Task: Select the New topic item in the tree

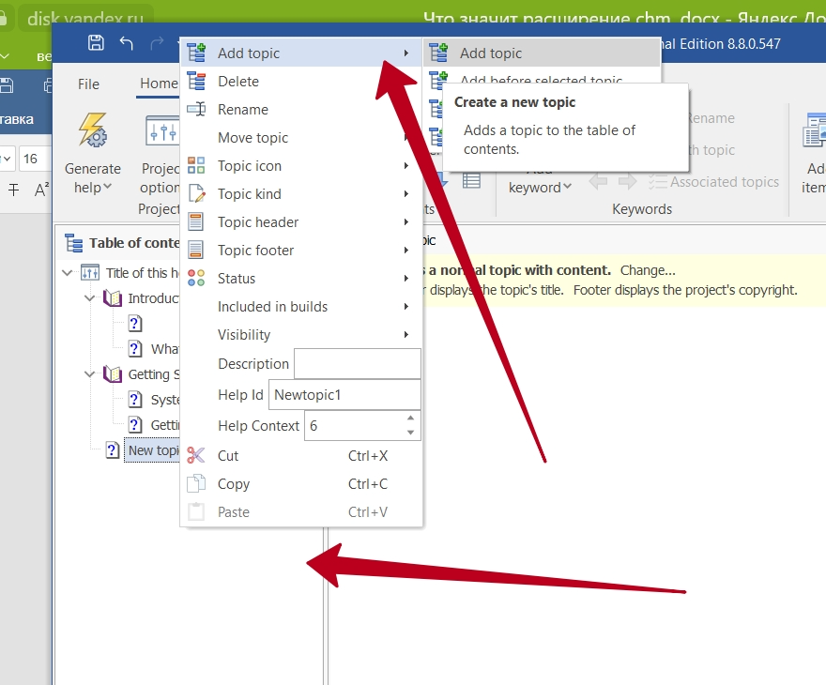Action: point(153,450)
